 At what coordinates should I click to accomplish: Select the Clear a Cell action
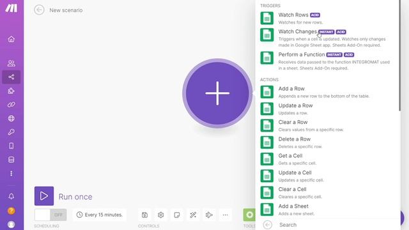click(328, 193)
